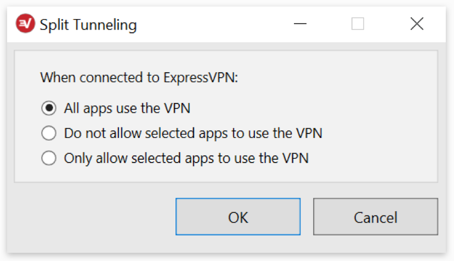Click the 'VPN' word ending the second option

309,134
